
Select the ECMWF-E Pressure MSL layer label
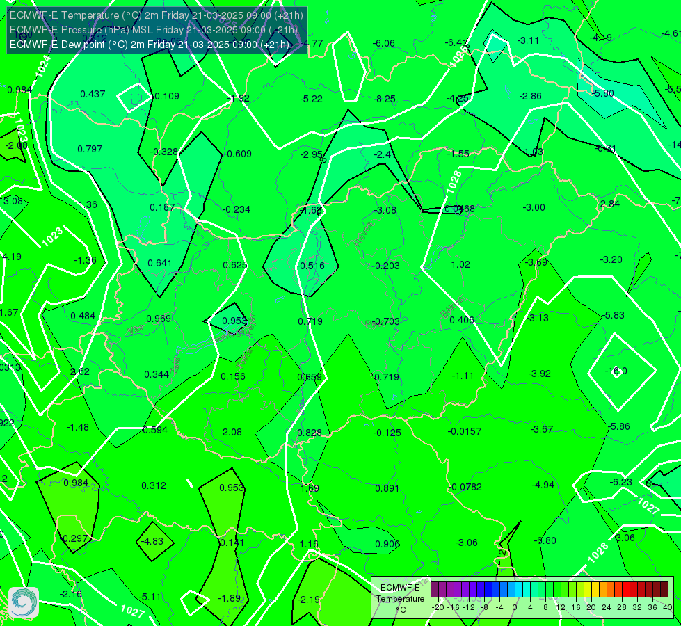pyautogui.click(x=154, y=30)
